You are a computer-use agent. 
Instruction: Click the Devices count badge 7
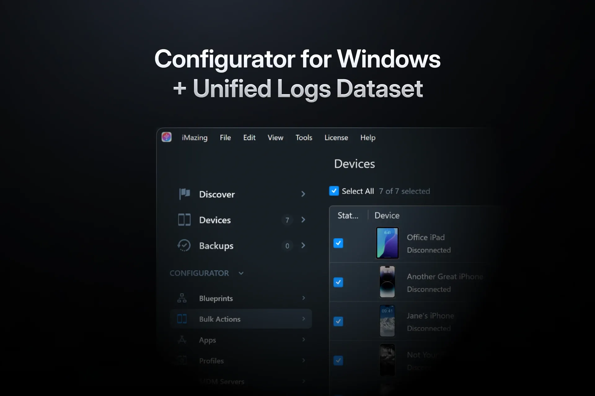coord(287,220)
